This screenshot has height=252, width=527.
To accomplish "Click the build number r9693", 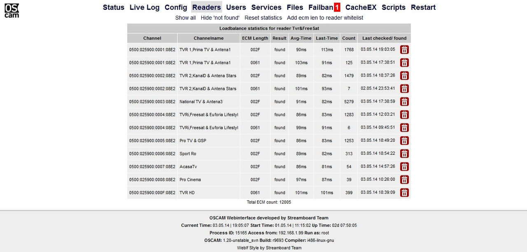I will [x=279, y=240].
